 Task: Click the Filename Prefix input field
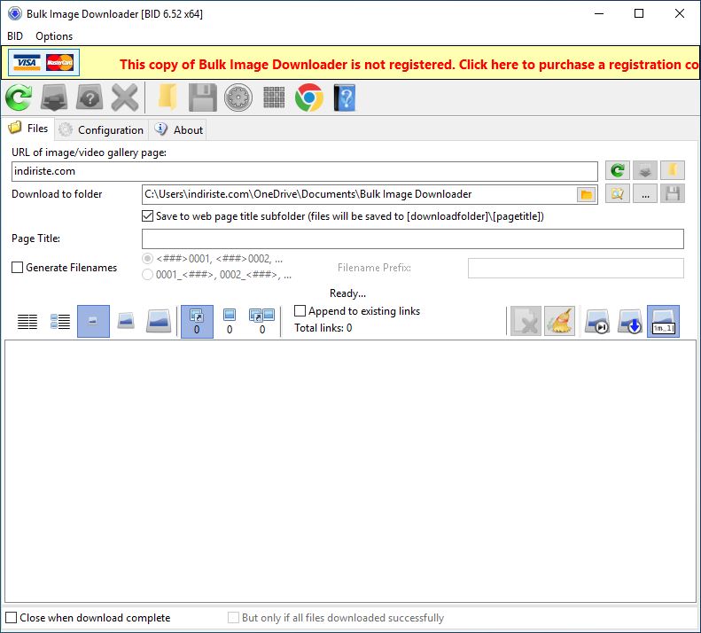click(x=576, y=268)
